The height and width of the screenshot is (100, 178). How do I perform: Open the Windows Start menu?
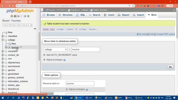pos(3,98)
